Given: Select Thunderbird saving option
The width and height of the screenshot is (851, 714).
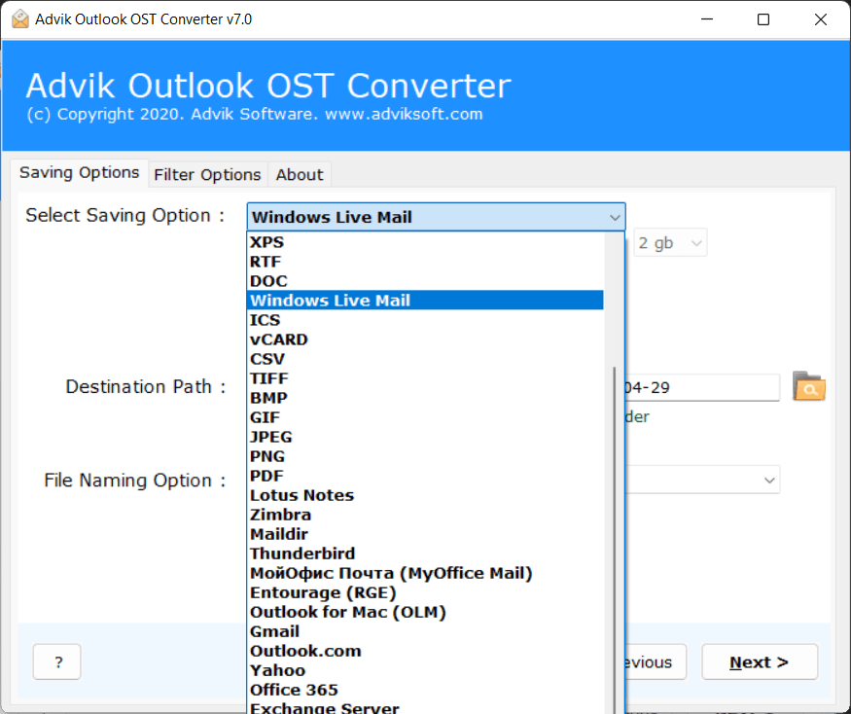Looking at the screenshot, I should coord(425,553).
